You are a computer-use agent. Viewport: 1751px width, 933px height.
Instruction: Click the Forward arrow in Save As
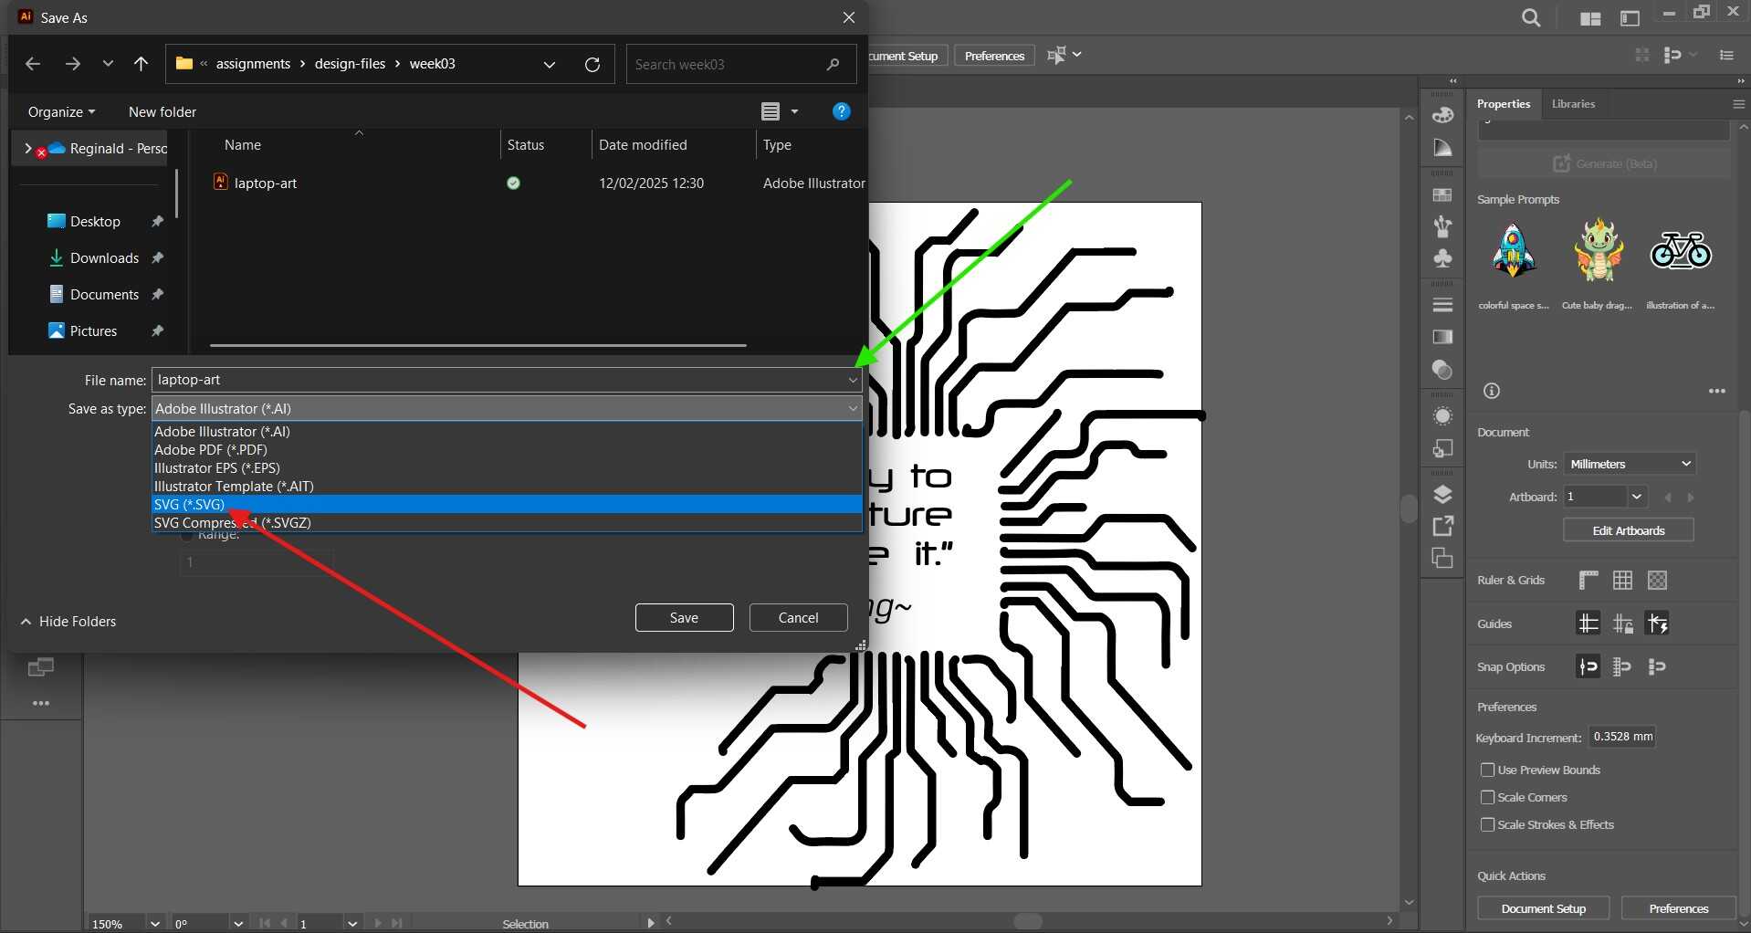[73, 64]
